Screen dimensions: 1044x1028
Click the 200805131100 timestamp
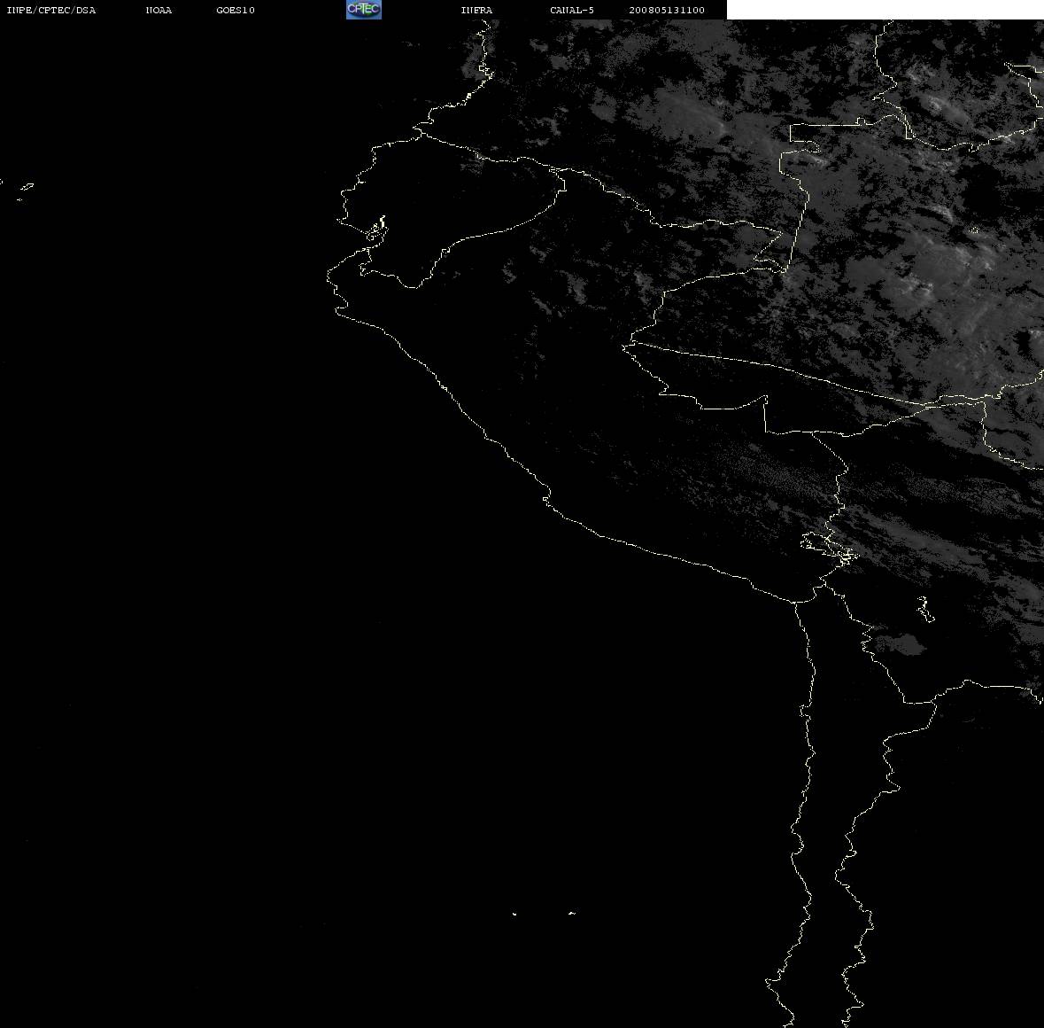[x=667, y=10]
